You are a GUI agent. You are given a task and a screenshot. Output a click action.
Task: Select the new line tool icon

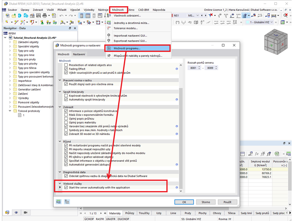(x=16, y=22)
